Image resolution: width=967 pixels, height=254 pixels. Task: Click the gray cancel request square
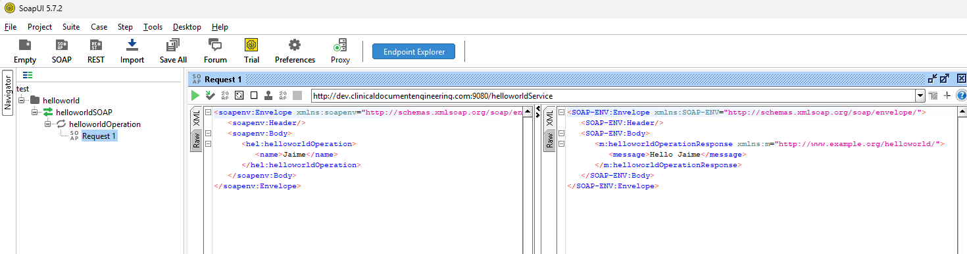pos(297,95)
